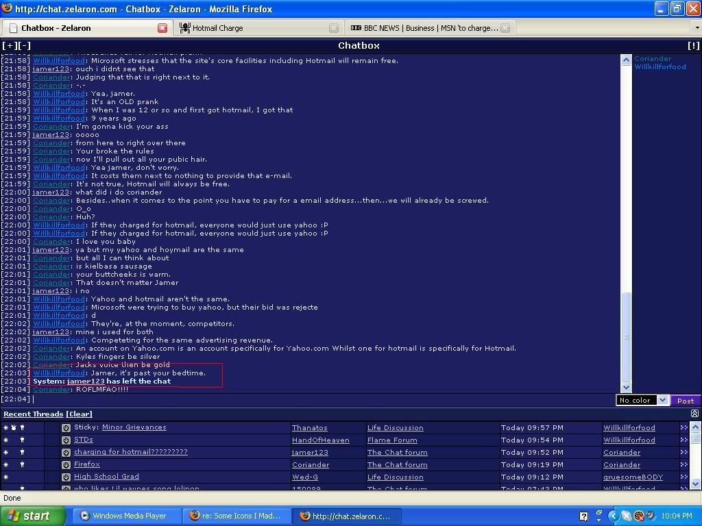Screen dimensions: 702x526
Task: Open the Minor Grievances thread
Action: point(134,427)
